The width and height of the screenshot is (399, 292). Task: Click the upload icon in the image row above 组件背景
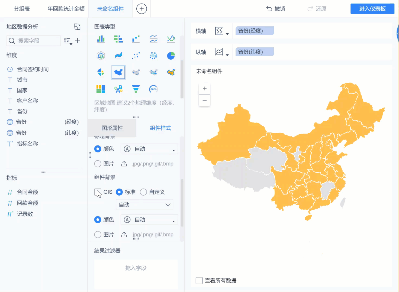point(124,164)
